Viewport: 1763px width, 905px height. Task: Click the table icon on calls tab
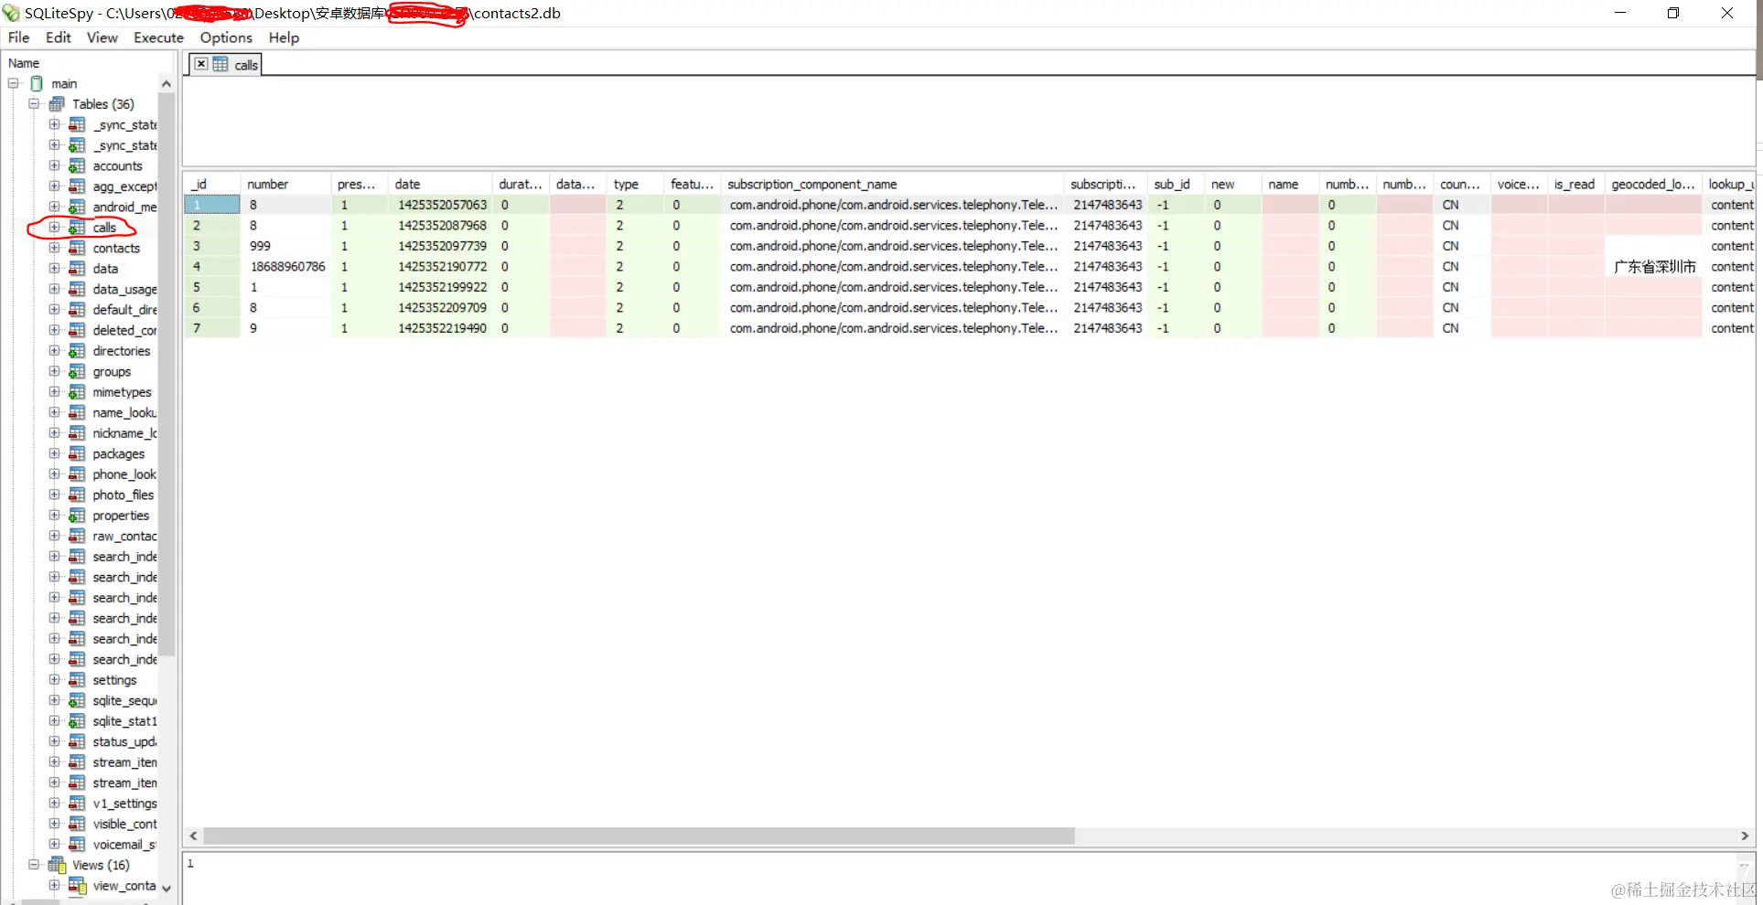point(220,64)
